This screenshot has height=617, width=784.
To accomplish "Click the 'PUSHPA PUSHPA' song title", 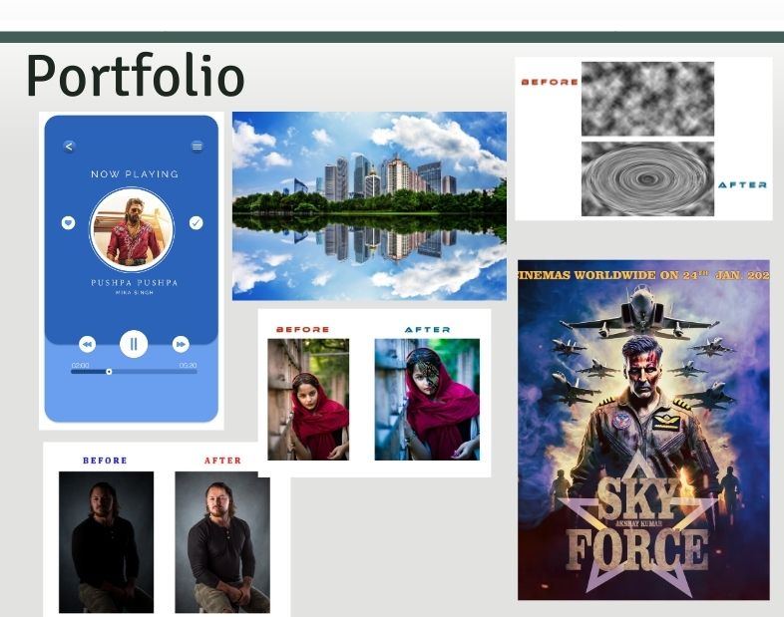I will 134,282.
